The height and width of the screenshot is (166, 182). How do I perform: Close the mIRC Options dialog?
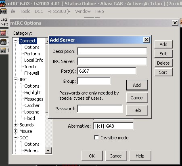pos(175,23)
